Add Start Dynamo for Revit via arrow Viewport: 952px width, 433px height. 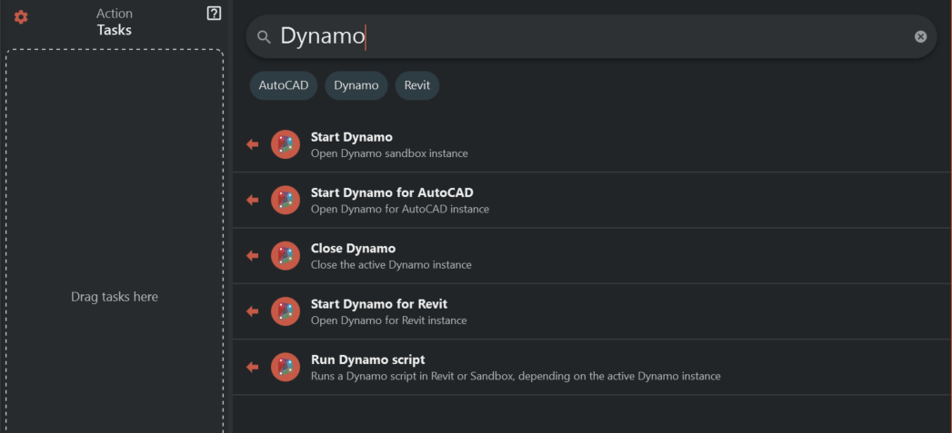253,311
